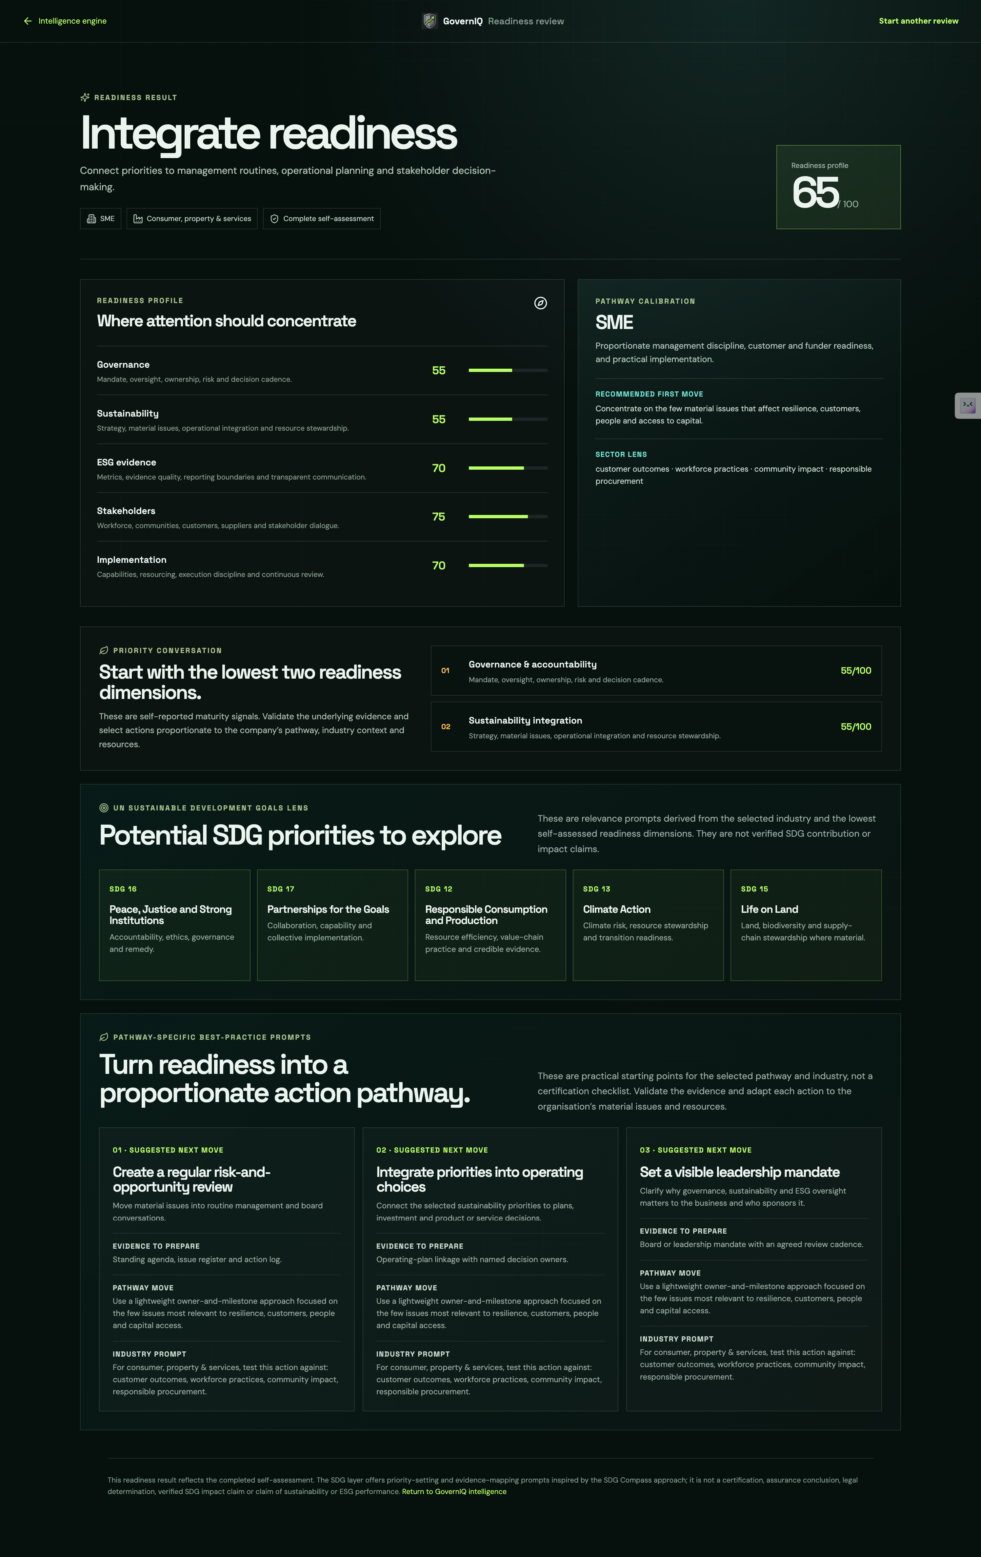
Task: Click the target icon beside UN Sustainable Development Goals
Action: click(103, 808)
